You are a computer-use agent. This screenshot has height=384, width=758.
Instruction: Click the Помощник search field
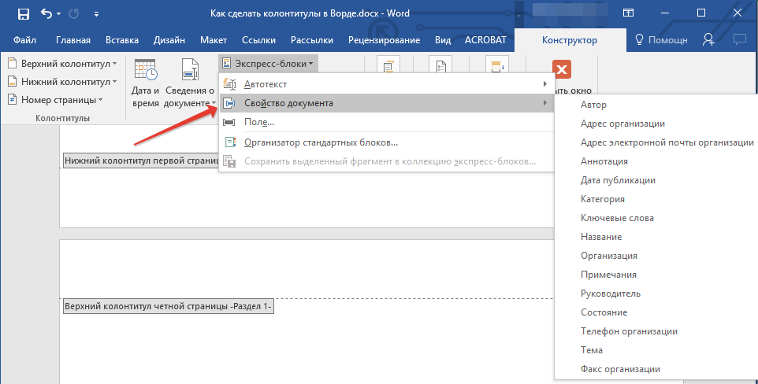pos(660,40)
